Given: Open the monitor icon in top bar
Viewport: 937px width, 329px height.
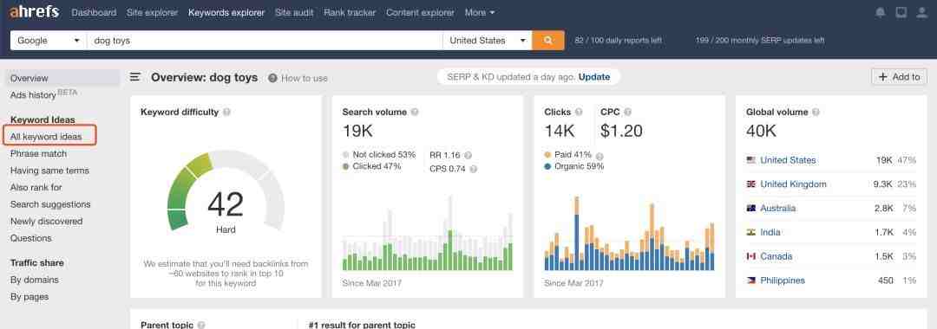Looking at the screenshot, I should click(x=901, y=12).
